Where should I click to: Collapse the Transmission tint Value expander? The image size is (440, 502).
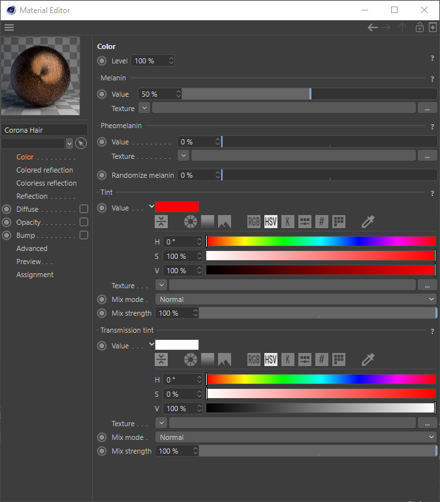pyautogui.click(x=151, y=344)
